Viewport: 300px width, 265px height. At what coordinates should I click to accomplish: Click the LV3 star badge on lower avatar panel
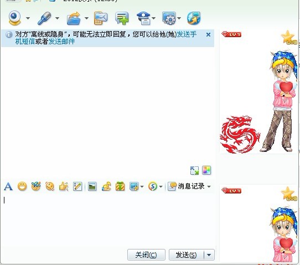click(x=289, y=193)
